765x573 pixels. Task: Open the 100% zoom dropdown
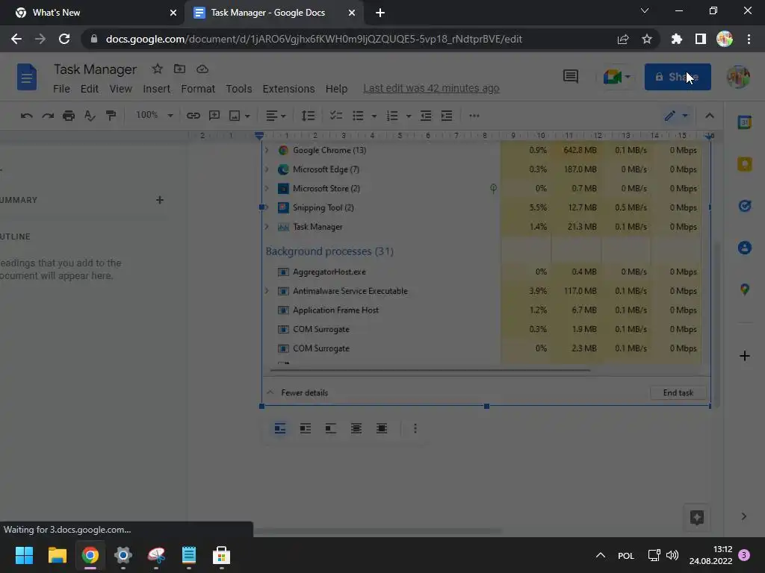[x=154, y=116]
